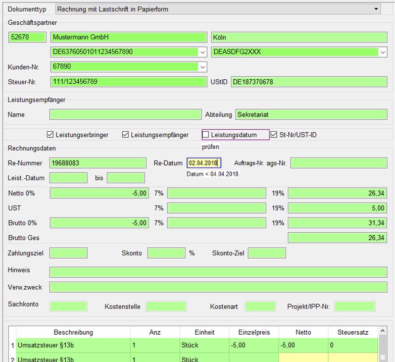Click the empty Leistungsempfänger Name field
Viewport: 395px width, 362px height.
tap(125, 114)
